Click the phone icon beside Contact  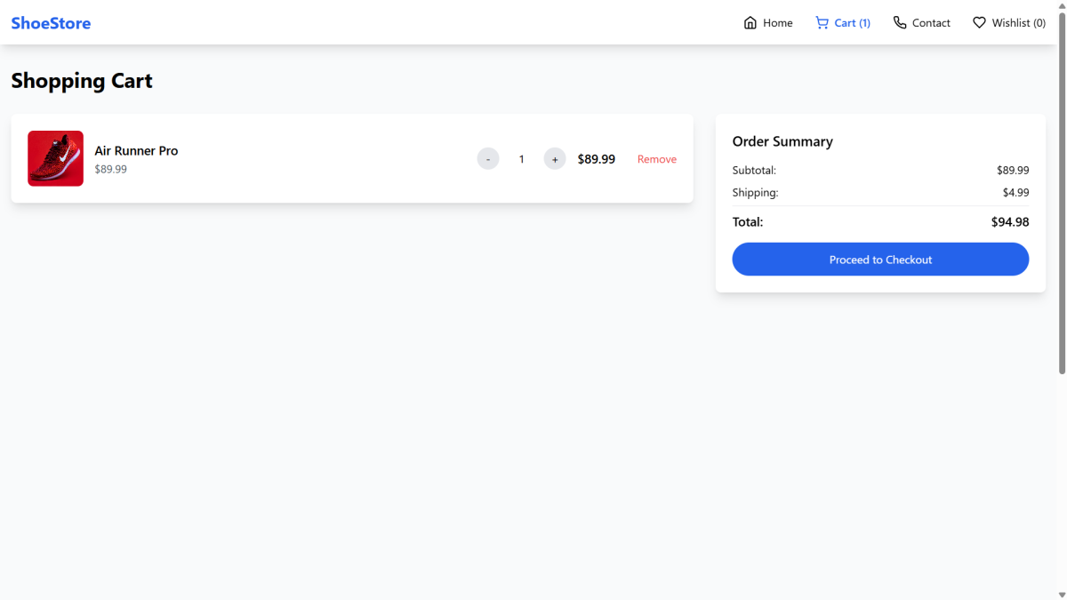click(900, 23)
